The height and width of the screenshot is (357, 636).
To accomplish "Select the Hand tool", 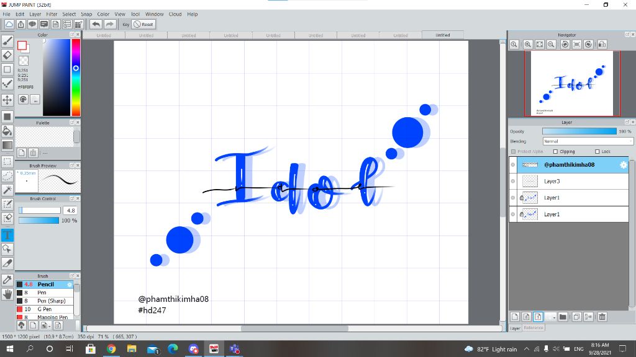I will pyautogui.click(x=7, y=294).
